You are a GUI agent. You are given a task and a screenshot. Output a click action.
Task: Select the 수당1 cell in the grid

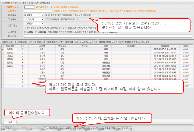(42, 49)
